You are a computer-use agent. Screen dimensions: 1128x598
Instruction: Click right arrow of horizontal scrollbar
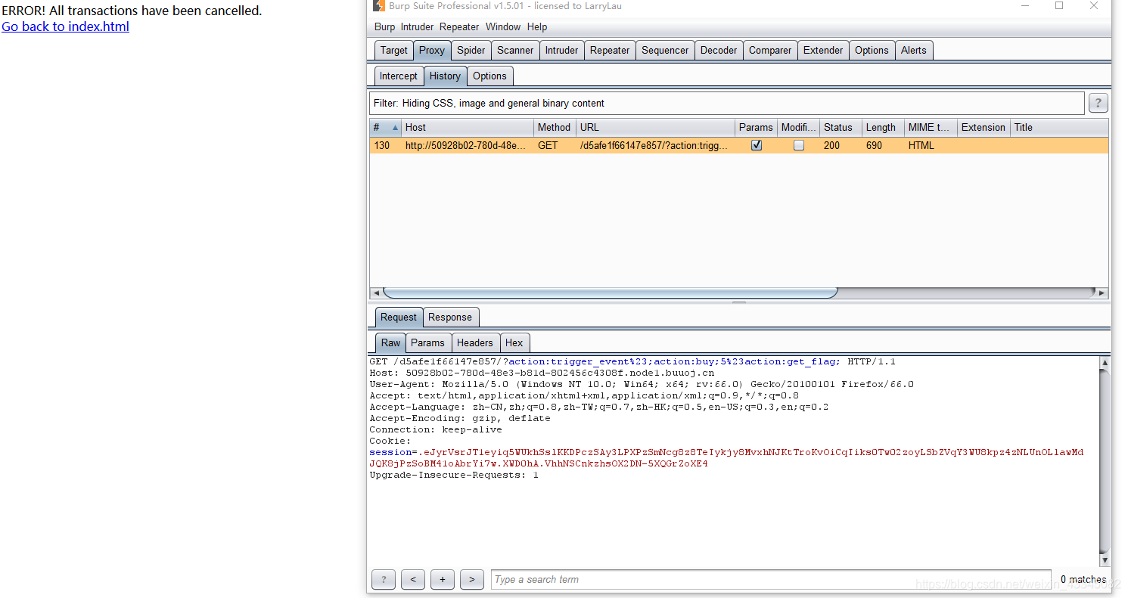coord(1102,293)
